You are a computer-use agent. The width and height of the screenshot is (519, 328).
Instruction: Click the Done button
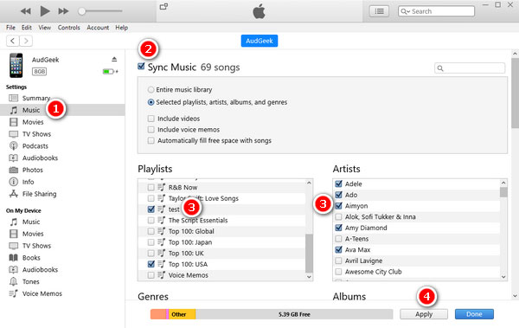pos(474,314)
